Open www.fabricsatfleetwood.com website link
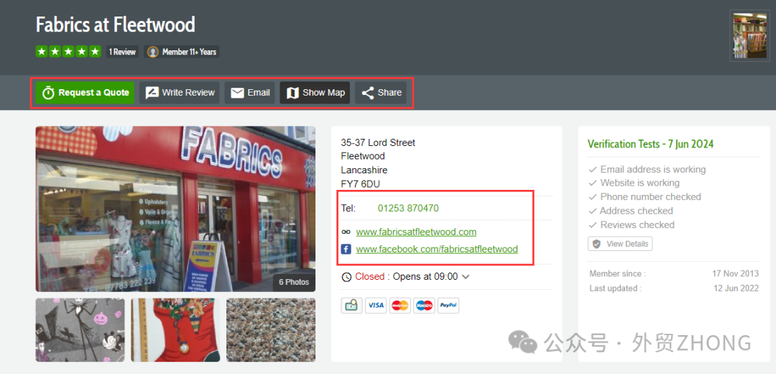 [416, 232]
